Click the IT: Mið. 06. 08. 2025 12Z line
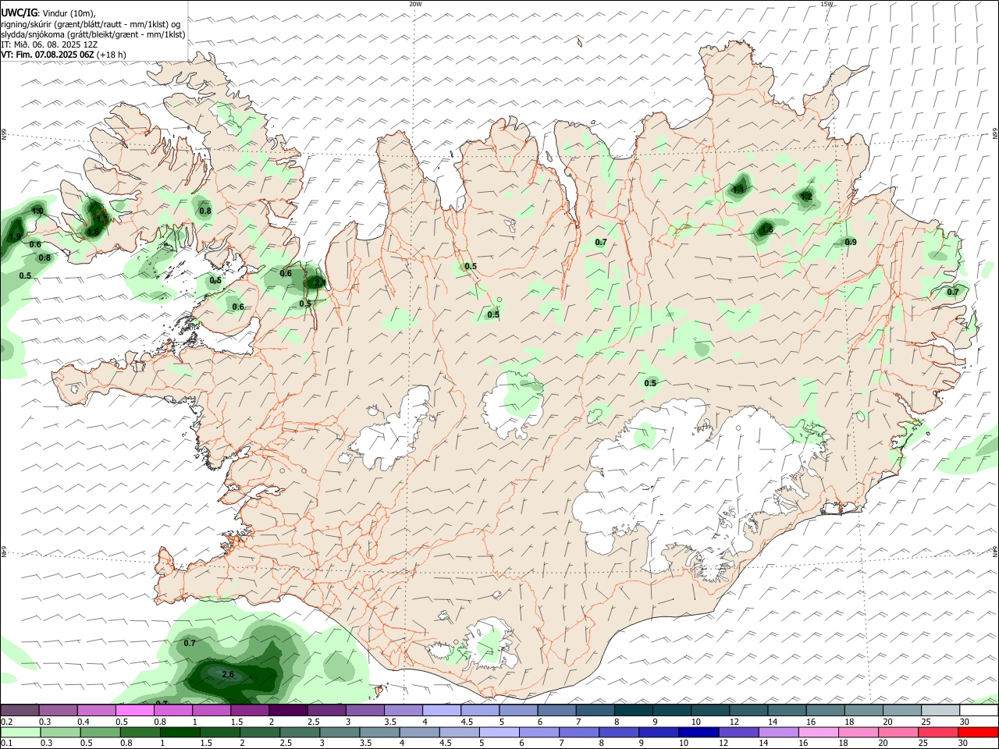 click(49, 44)
